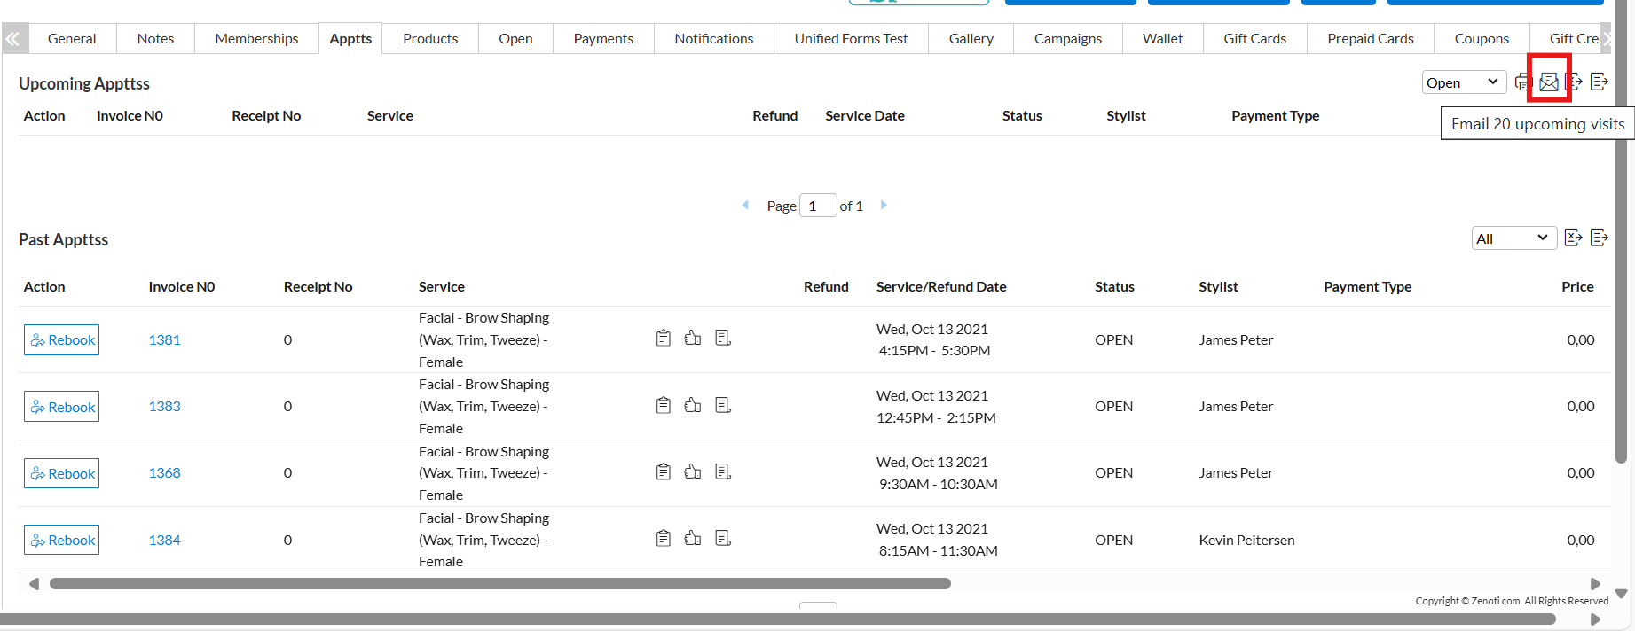Open the Memberships tab
The height and width of the screenshot is (631, 1635).
click(256, 39)
